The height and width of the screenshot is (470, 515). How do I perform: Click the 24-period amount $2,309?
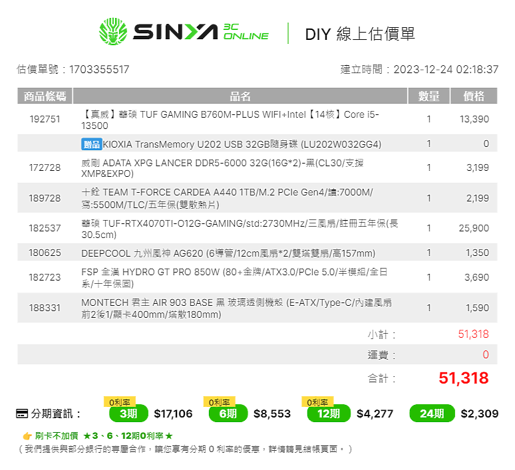tap(480, 413)
